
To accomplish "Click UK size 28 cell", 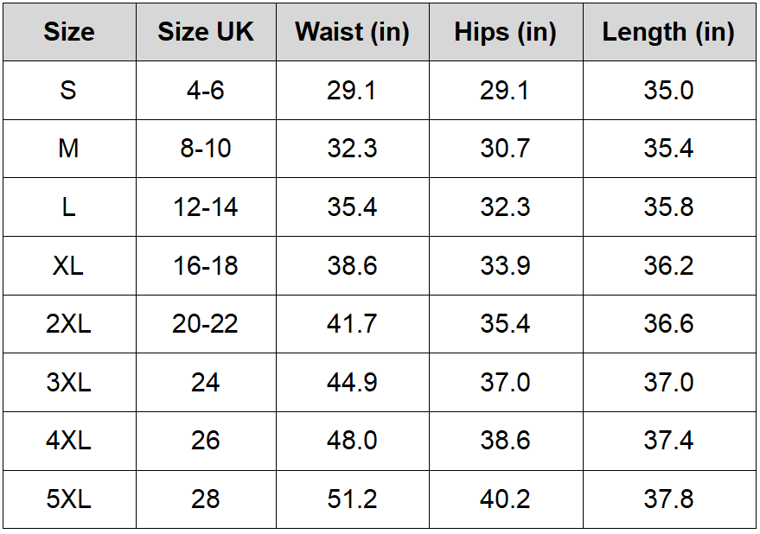I will pyautogui.click(x=206, y=499).
